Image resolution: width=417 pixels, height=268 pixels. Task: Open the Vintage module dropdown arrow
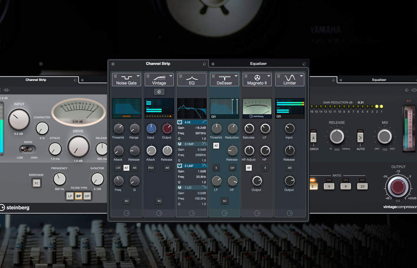(171, 76)
